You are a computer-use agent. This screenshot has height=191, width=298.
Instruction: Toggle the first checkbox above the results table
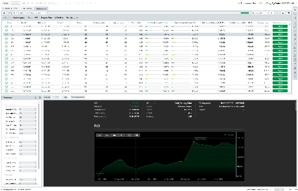3,18
